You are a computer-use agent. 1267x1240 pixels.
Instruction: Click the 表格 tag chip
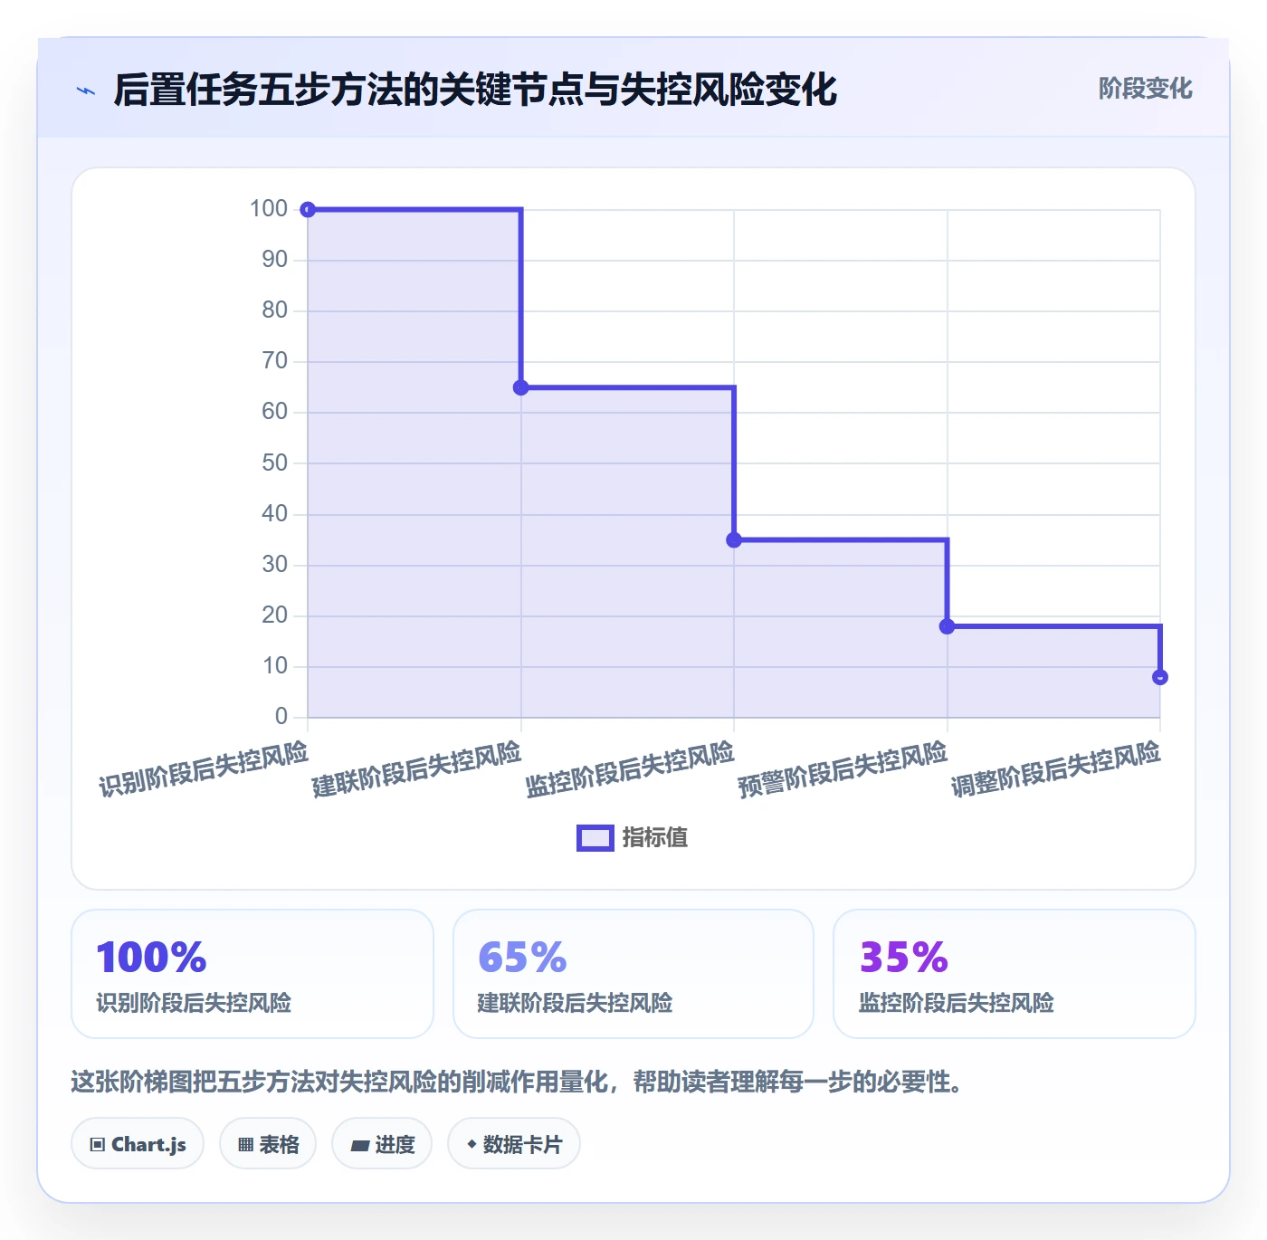pos(268,1144)
